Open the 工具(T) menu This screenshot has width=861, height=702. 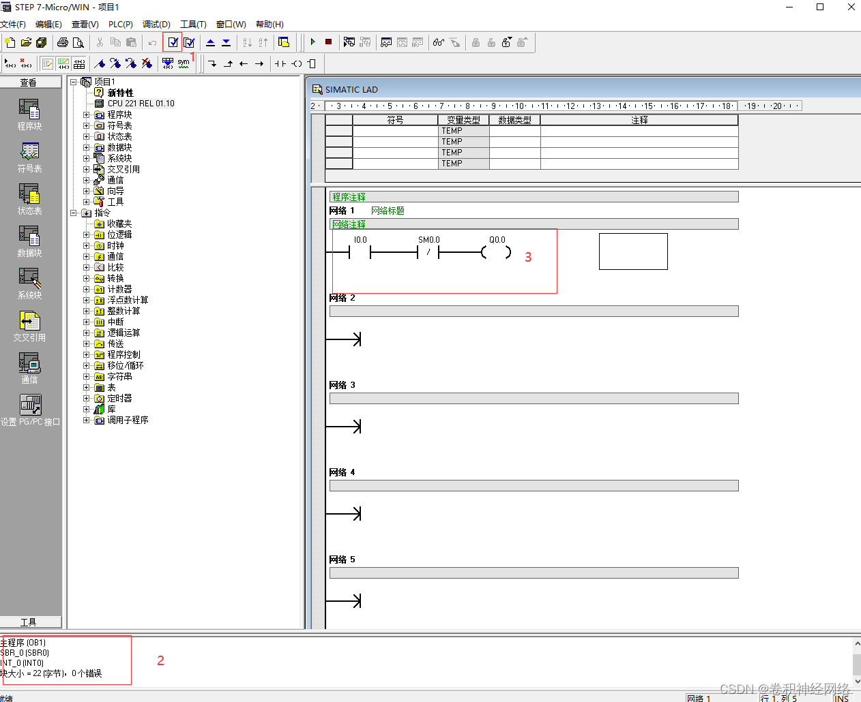193,25
